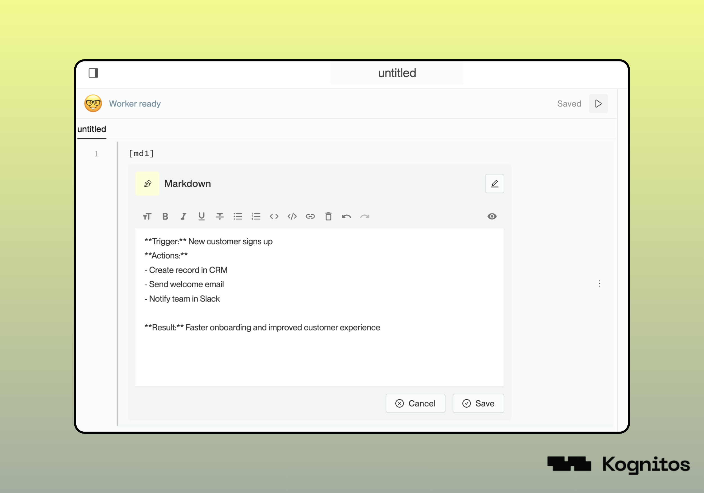Screen dimensions: 704x493
Task: Insert a numbered list
Action: click(256, 217)
